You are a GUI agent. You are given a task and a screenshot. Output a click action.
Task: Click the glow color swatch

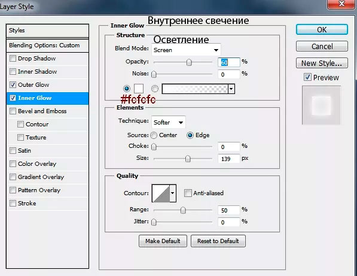tap(139, 89)
